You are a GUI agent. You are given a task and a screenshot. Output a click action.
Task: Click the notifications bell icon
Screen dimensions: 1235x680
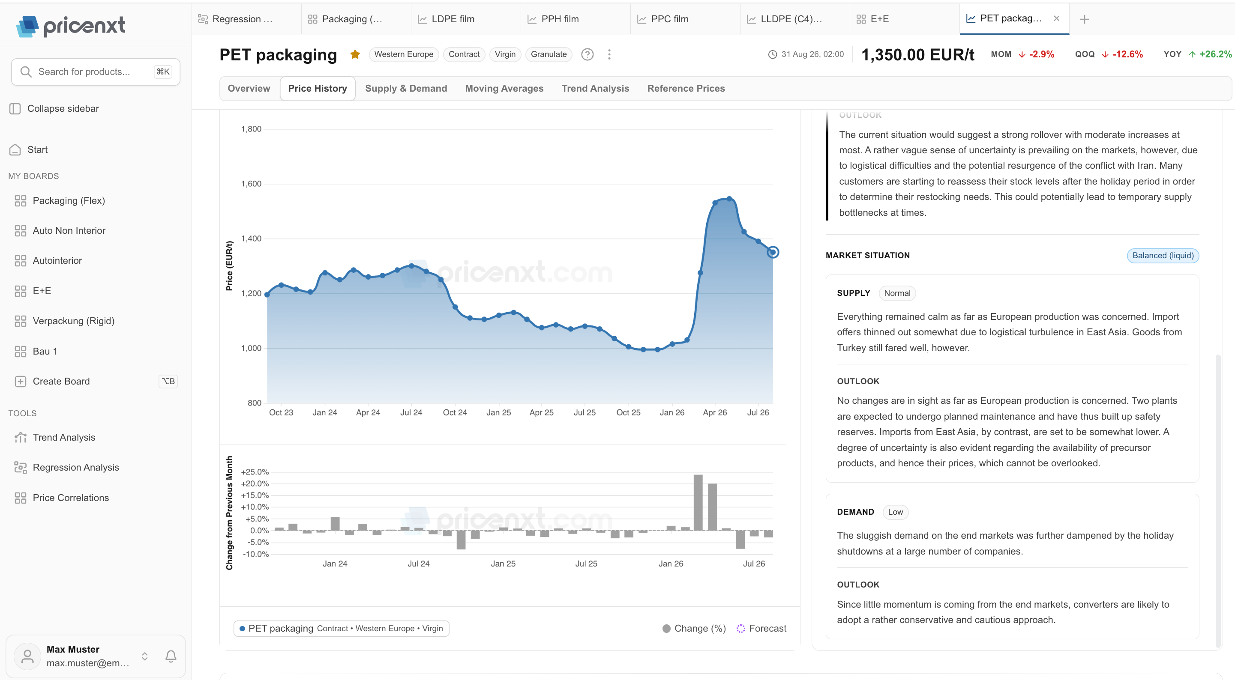[171, 656]
